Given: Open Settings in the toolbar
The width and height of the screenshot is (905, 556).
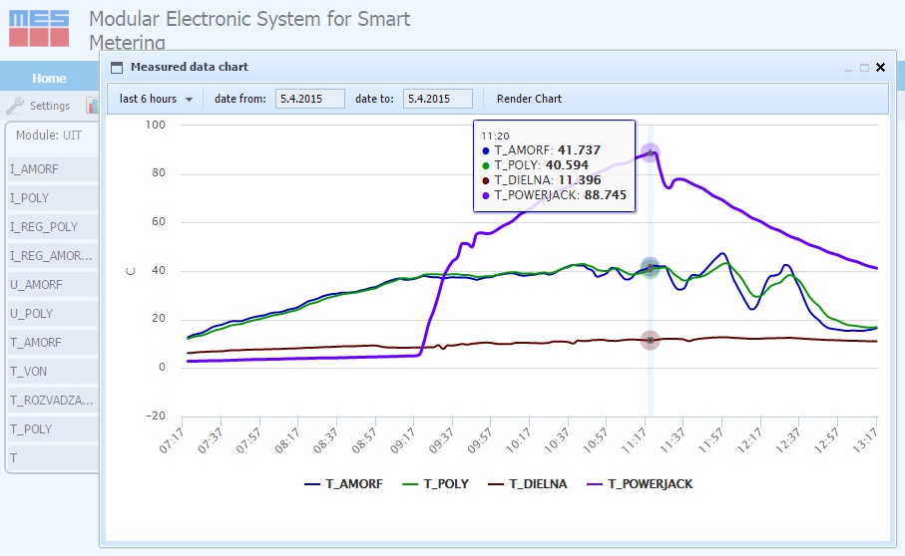Looking at the screenshot, I should (49, 106).
